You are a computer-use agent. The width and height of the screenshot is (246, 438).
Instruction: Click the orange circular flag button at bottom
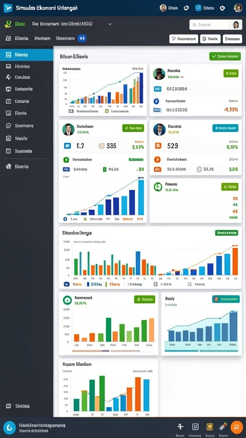point(237,427)
